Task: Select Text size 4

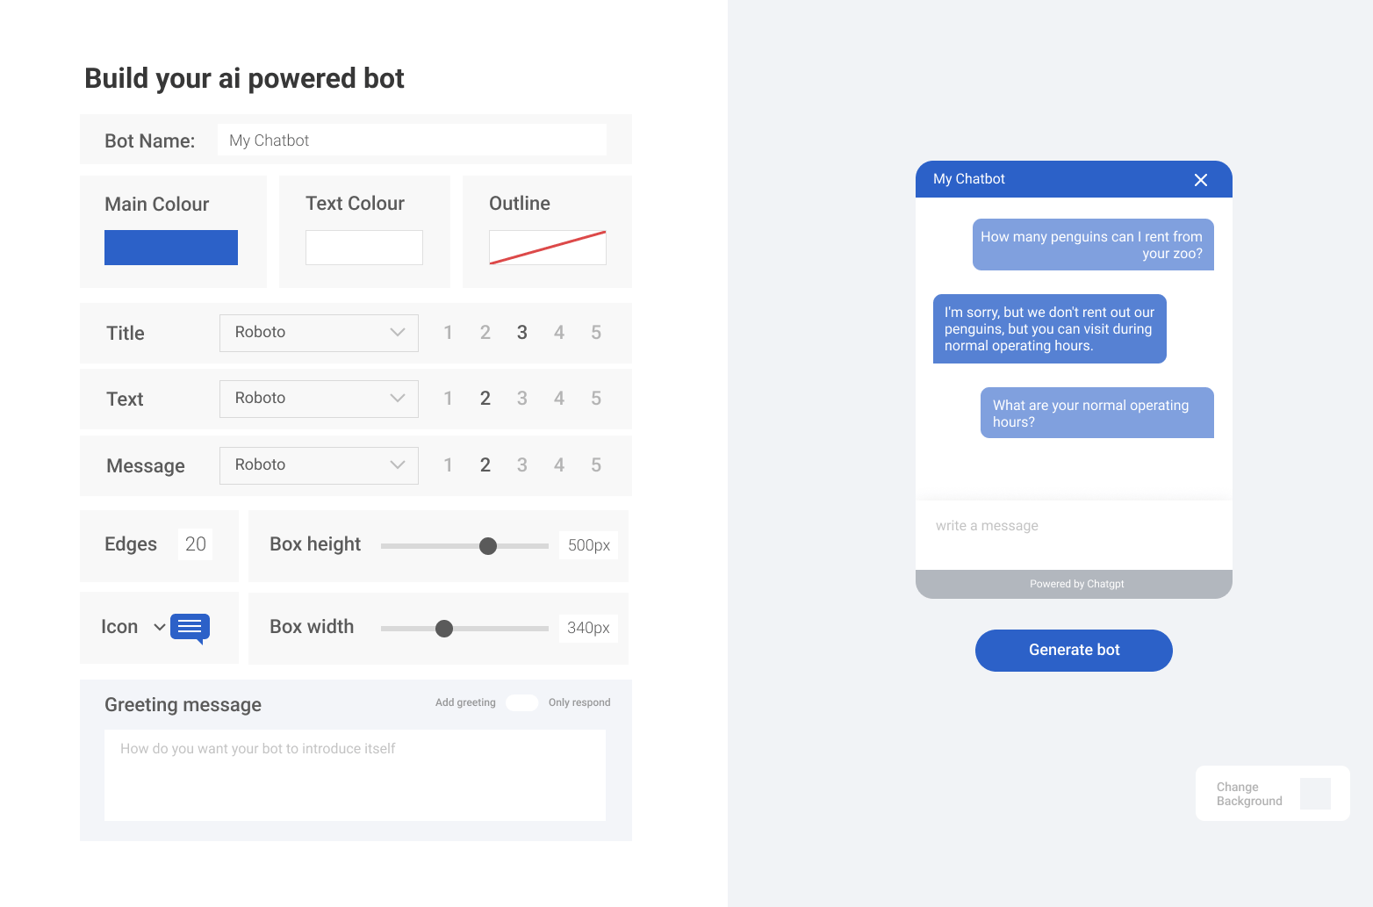Action: [559, 399]
